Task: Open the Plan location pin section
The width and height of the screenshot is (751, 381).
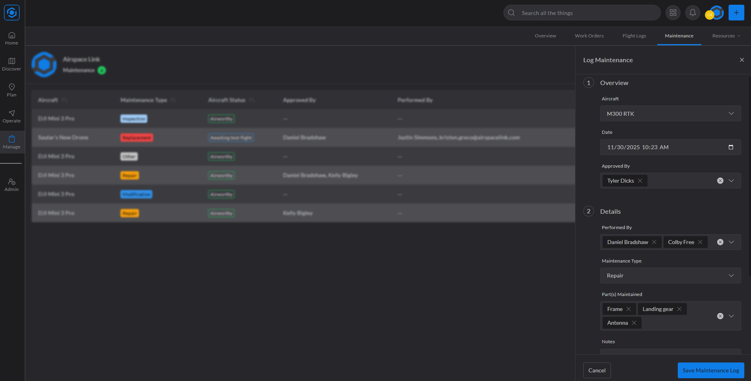Action: click(x=12, y=90)
